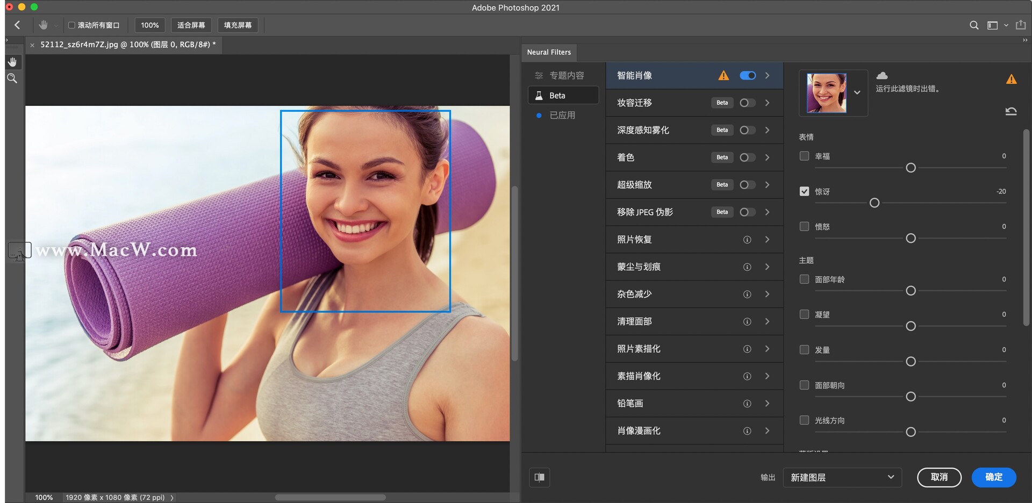Enable the 着色 Beta filter toggle
The height and width of the screenshot is (503, 1032).
pos(747,157)
